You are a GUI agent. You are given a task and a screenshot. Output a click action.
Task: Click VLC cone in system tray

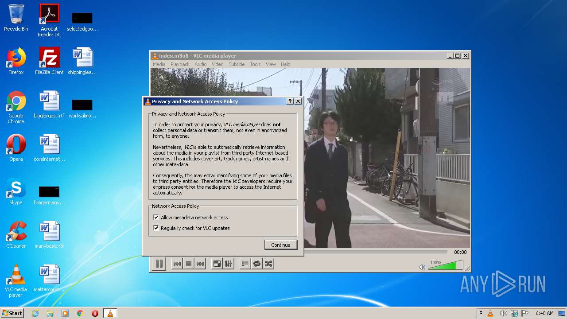[490, 313]
